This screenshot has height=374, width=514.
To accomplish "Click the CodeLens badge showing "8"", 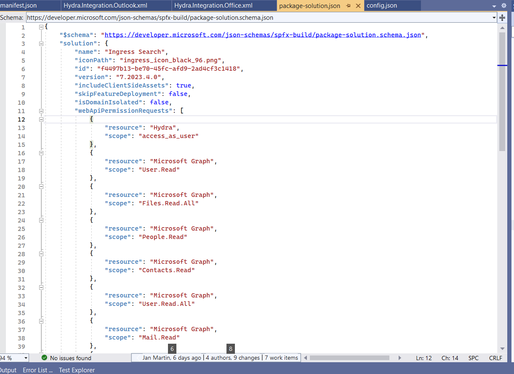I will tap(231, 349).
